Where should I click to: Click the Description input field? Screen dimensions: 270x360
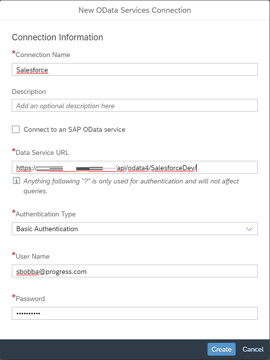coord(135,105)
